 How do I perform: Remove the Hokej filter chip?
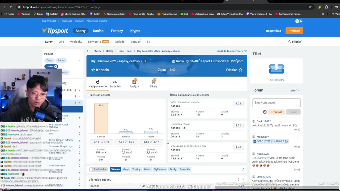click(56, 66)
